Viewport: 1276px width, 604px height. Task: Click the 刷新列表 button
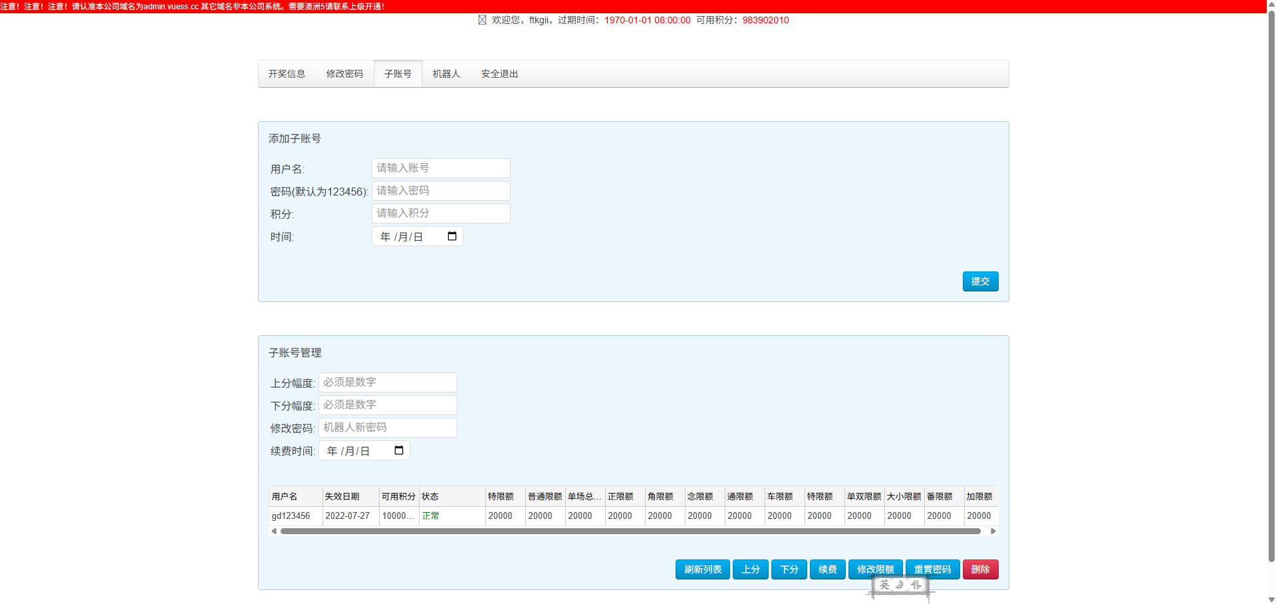702,569
